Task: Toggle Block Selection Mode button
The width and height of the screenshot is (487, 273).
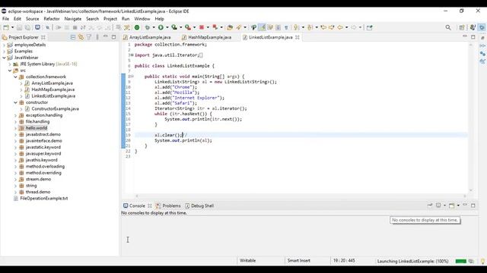Action: [x=278, y=27]
